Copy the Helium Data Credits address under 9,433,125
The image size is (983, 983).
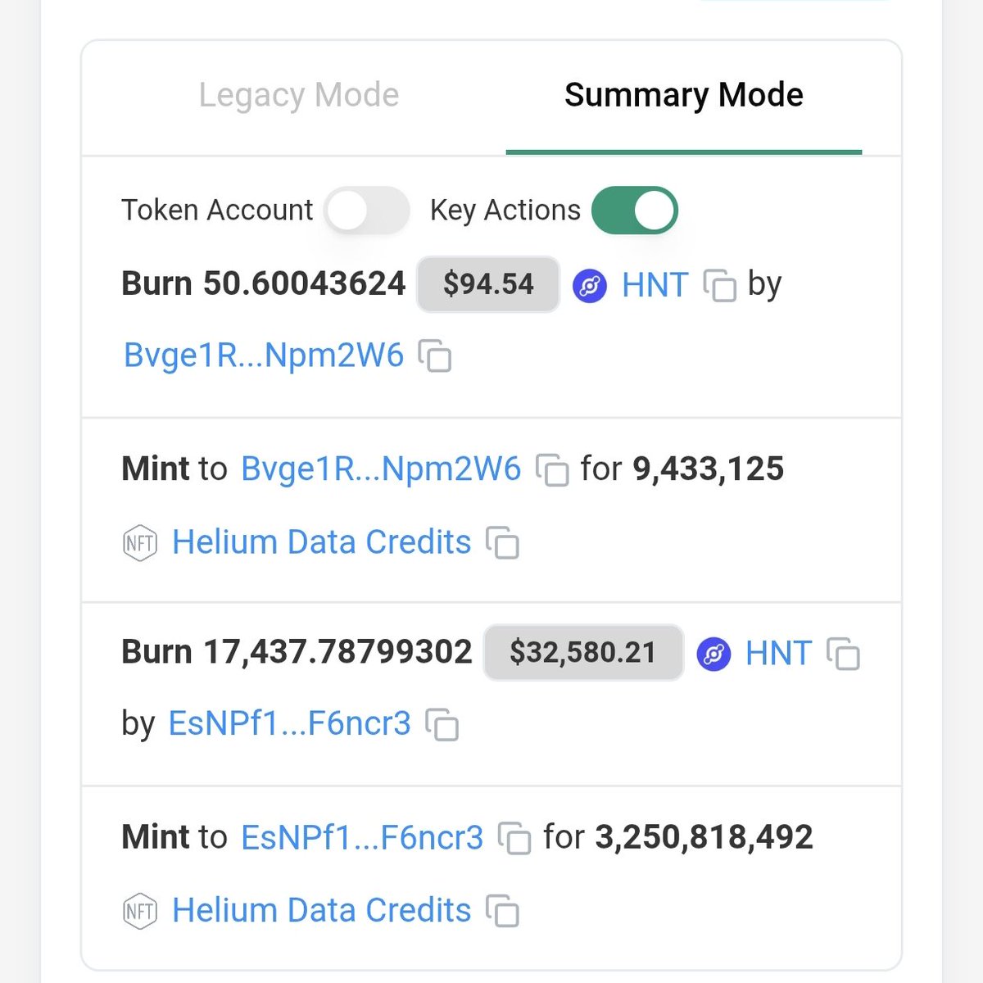[503, 542]
